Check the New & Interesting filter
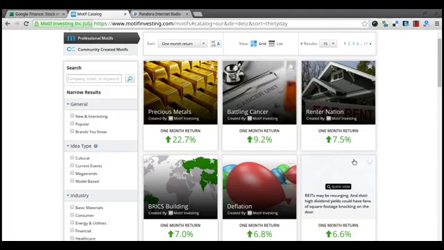The height and width of the screenshot is (250, 444). click(72, 116)
